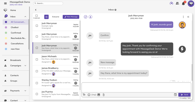
Task: Mark conversation resolved with checkmark icon
Action: click(86, 17)
